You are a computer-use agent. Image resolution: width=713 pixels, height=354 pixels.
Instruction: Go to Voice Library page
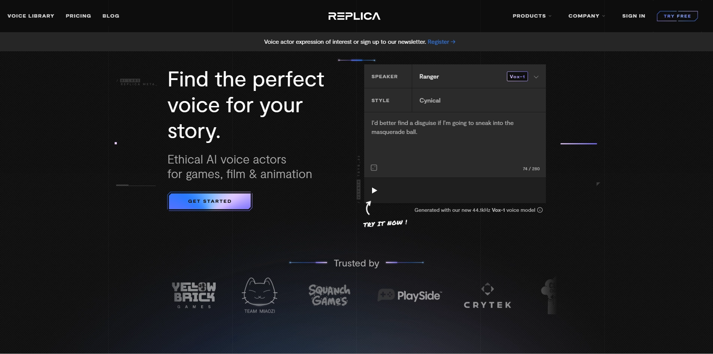pyautogui.click(x=31, y=16)
